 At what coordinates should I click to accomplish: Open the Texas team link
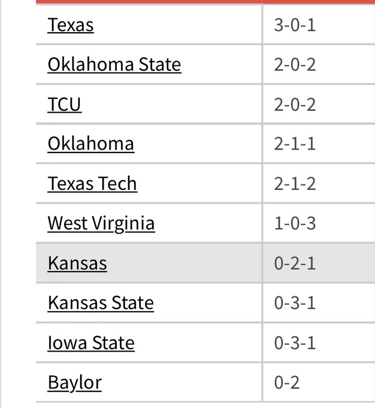pyautogui.click(x=71, y=25)
